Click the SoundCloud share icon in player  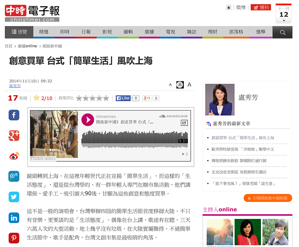click(184, 123)
